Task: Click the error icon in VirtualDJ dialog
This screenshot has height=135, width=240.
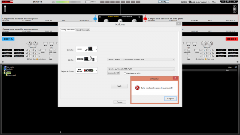Action: point(137,88)
